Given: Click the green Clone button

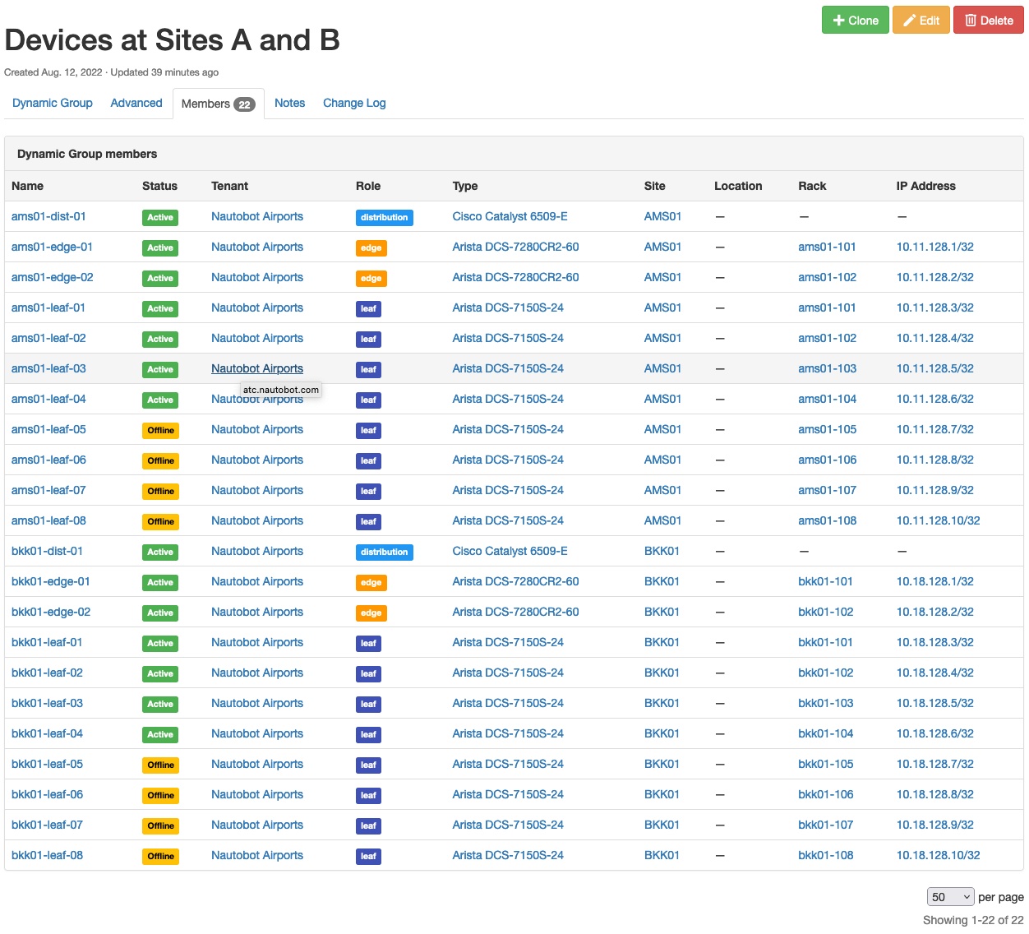Looking at the screenshot, I should coord(855,21).
